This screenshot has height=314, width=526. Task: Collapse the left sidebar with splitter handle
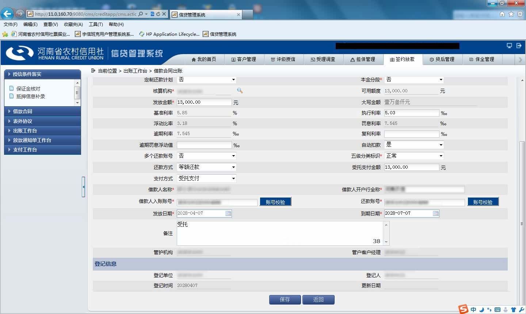click(x=83, y=187)
